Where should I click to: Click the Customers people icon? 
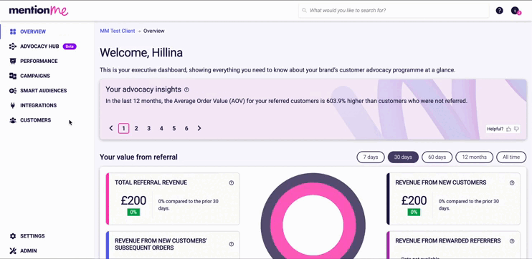[x=13, y=120]
